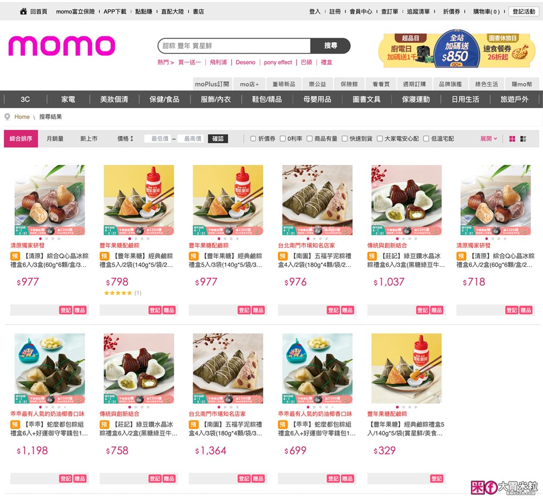This screenshot has width=543, height=499.
Task: Click the location pin icon by Home
Action: click(7, 117)
